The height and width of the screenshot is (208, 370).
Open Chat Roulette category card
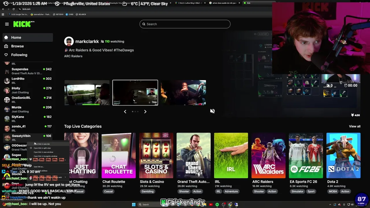pyautogui.click(x=119, y=155)
